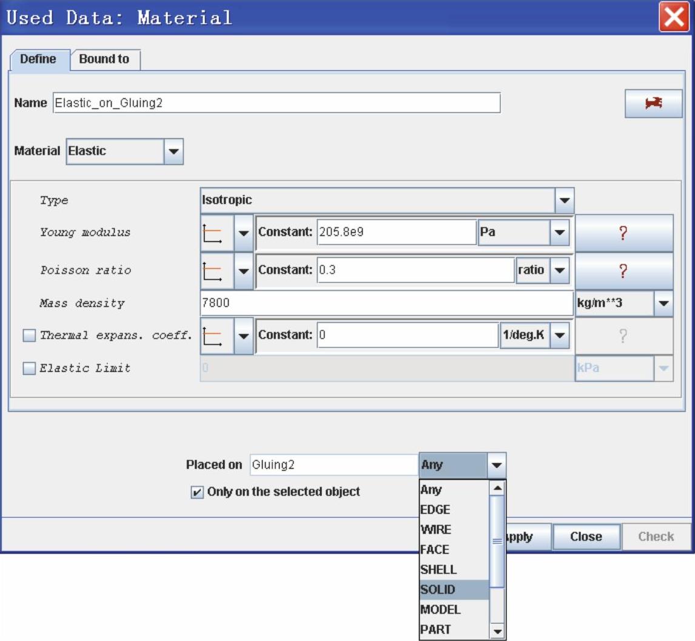The height and width of the screenshot is (641, 695).
Task: Click the Name input field
Action: pyautogui.click(x=277, y=103)
